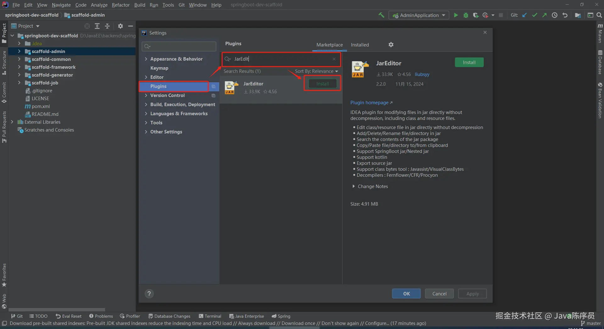Open the Navigate menu
Image resolution: width=604 pixels, height=329 pixels.
point(61,5)
